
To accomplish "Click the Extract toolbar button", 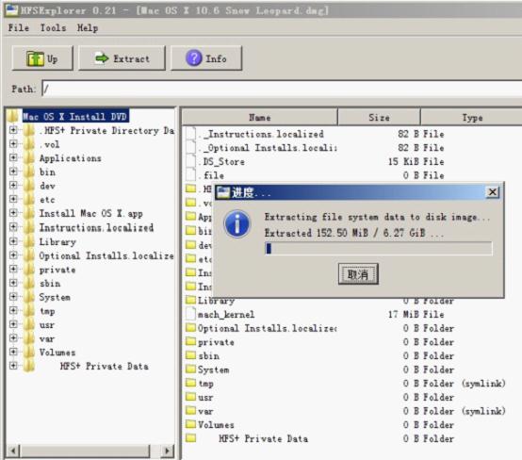I will [x=122, y=58].
